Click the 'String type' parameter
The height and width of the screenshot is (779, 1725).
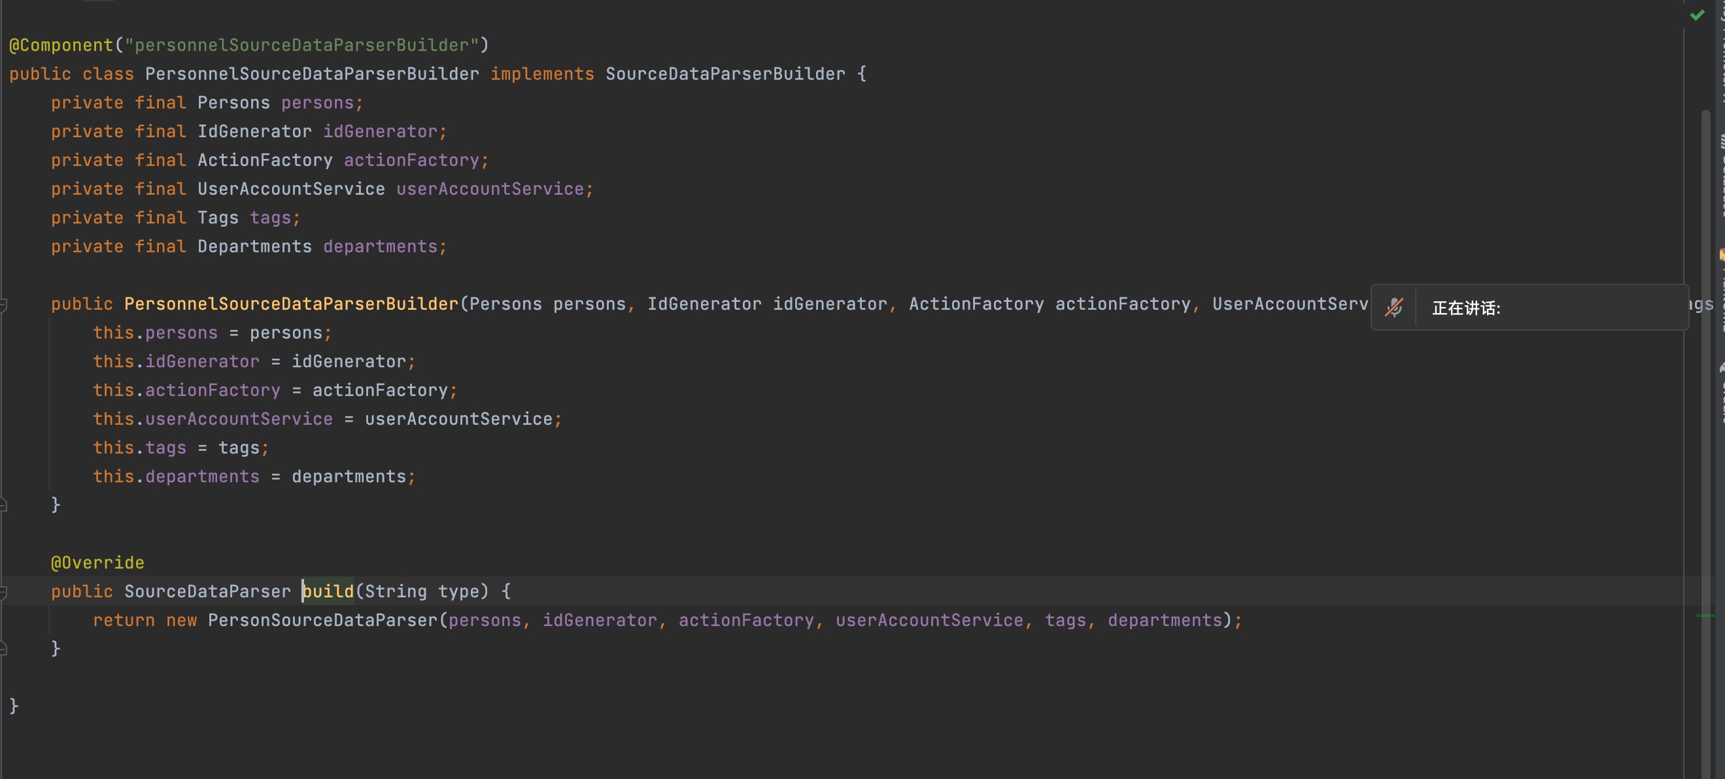(x=422, y=591)
